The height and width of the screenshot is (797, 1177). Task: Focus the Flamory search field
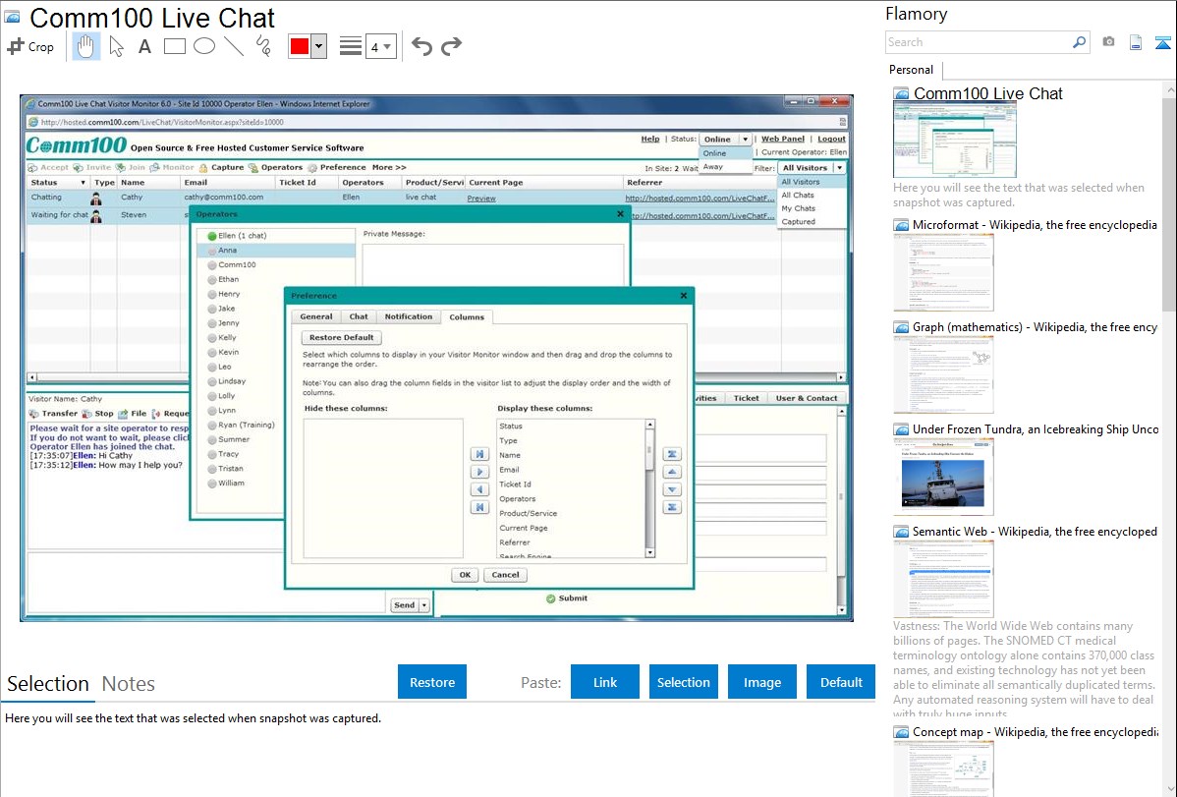pyautogui.click(x=979, y=42)
